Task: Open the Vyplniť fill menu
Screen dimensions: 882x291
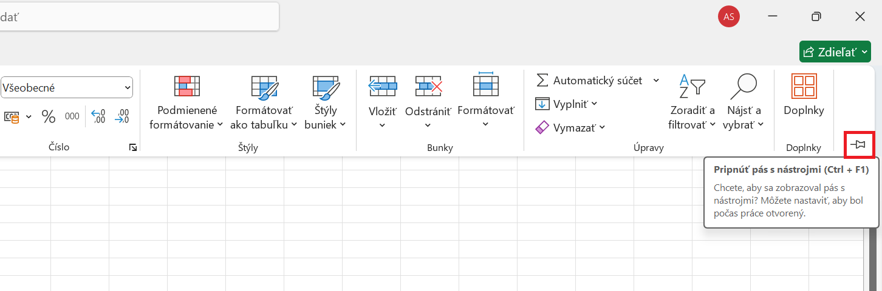Action: click(x=566, y=104)
